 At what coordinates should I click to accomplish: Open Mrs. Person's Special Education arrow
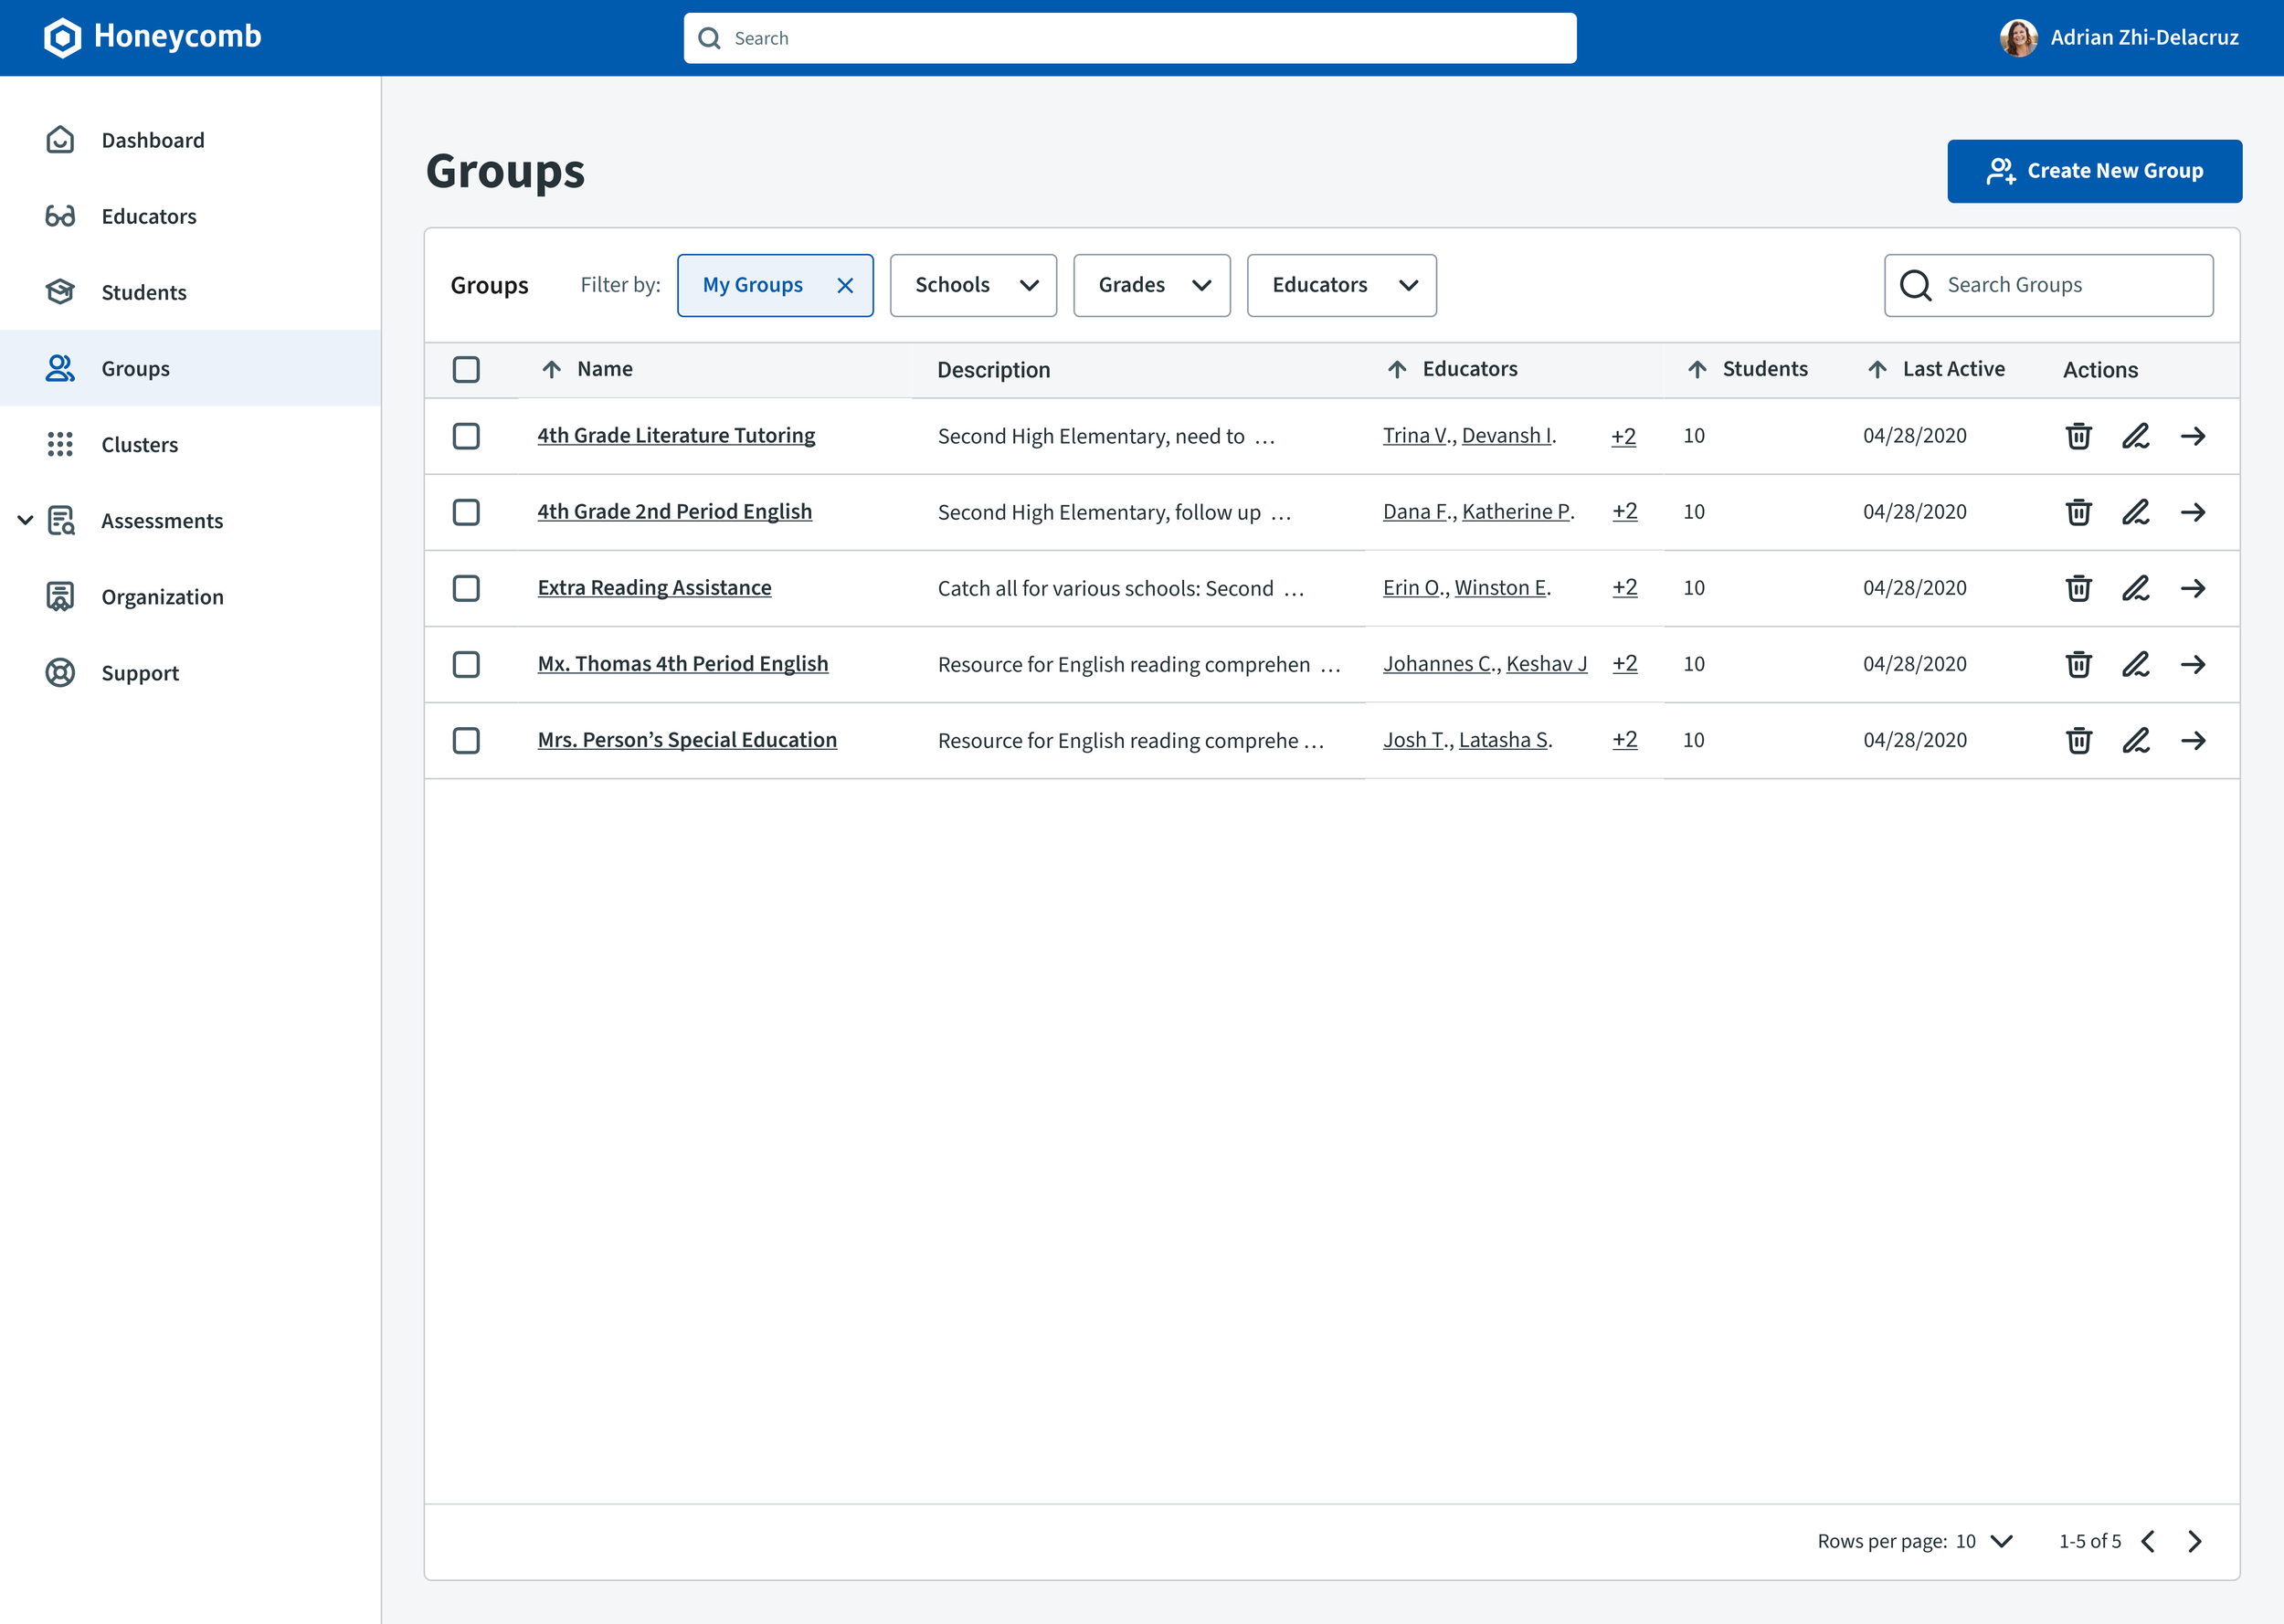click(2193, 740)
